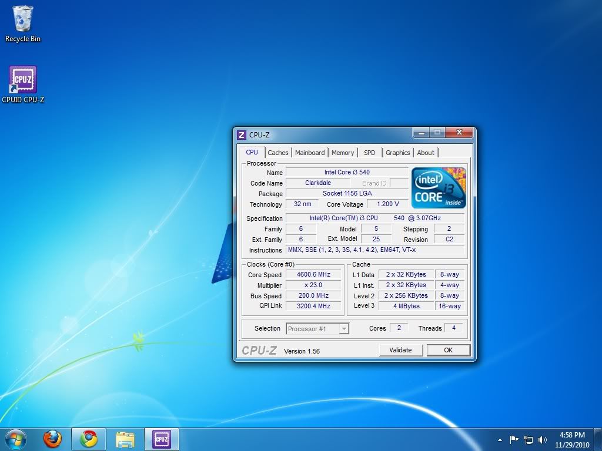The image size is (602, 451).
Task: Expand the Processor #1 selection dropdown
Action: click(344, 329)
